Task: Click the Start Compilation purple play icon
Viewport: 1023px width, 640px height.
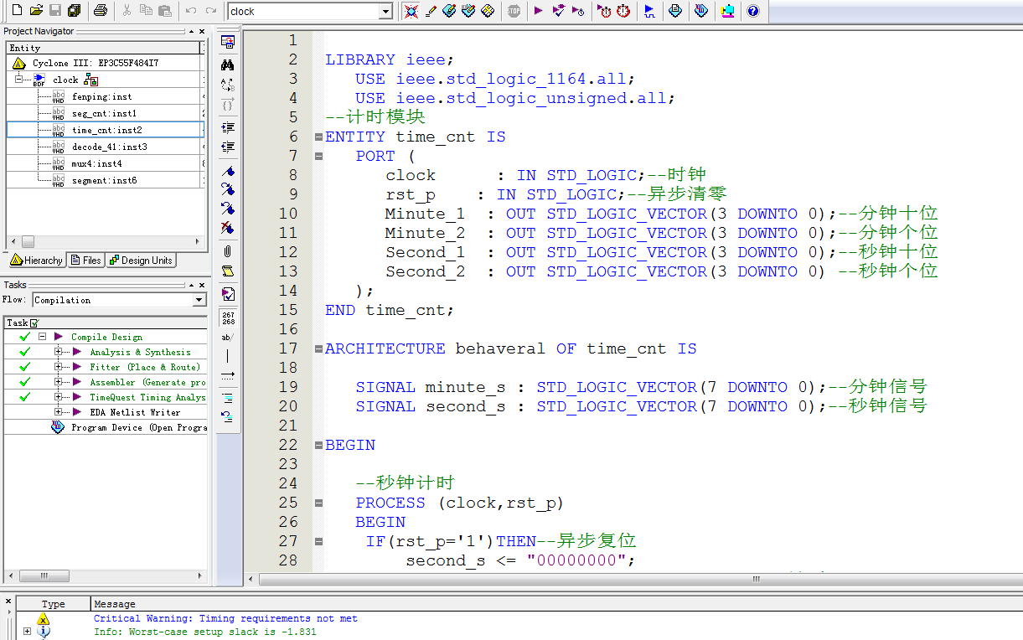Action: [x=538, y=11]
